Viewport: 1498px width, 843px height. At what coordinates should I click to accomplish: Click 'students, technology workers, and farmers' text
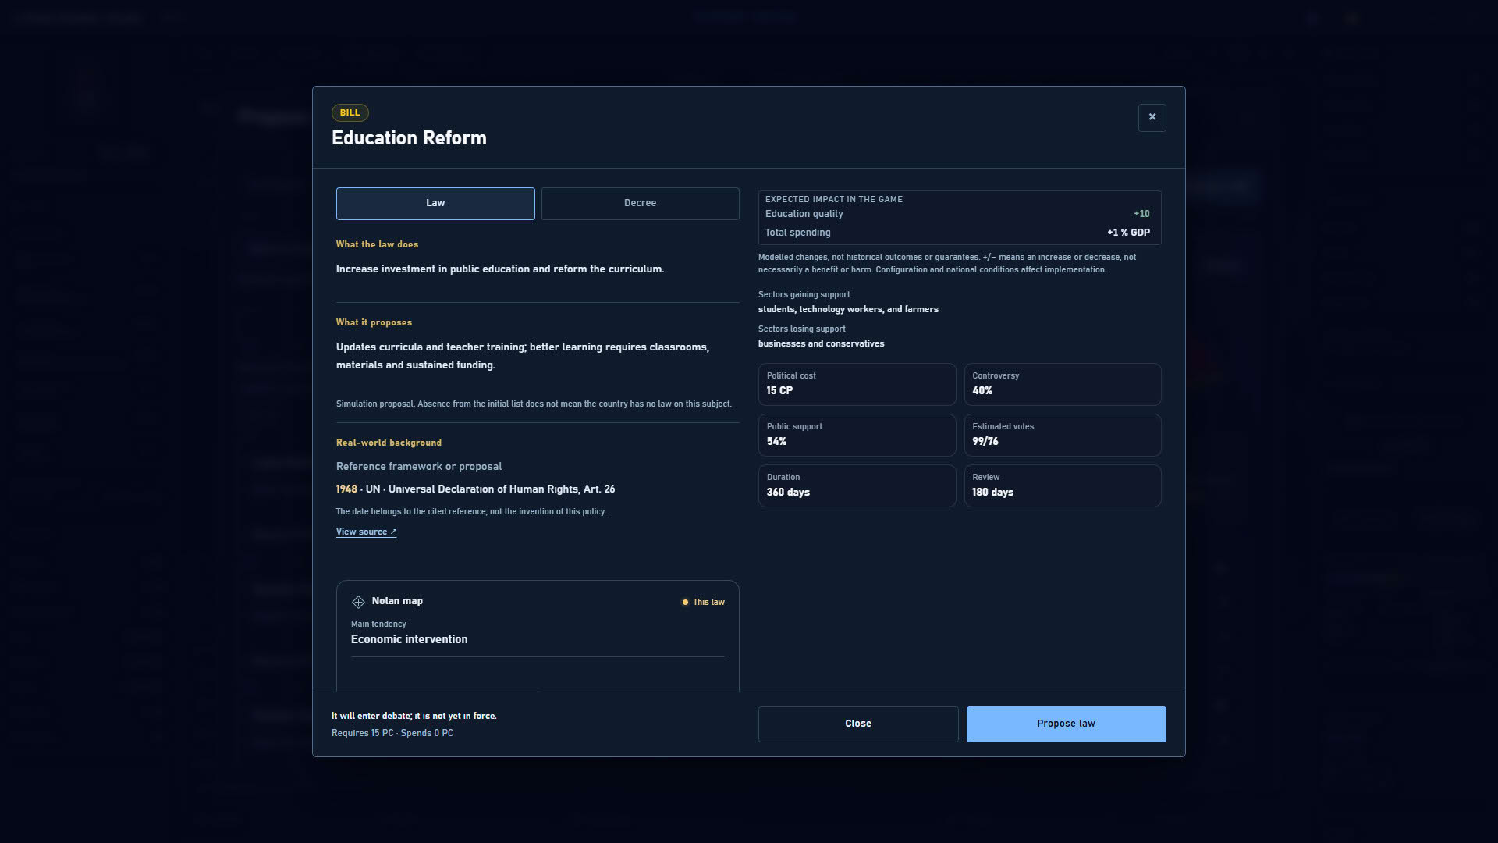(848, 309)
